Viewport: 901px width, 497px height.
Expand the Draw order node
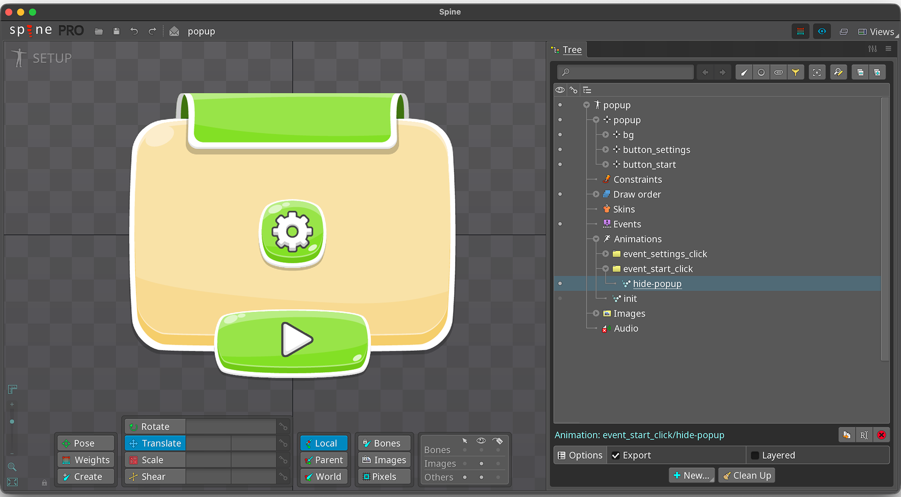[x=596, y=194]
